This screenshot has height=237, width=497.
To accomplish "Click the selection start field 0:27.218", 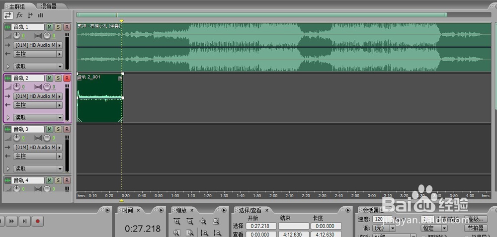I will pos(261,226).
